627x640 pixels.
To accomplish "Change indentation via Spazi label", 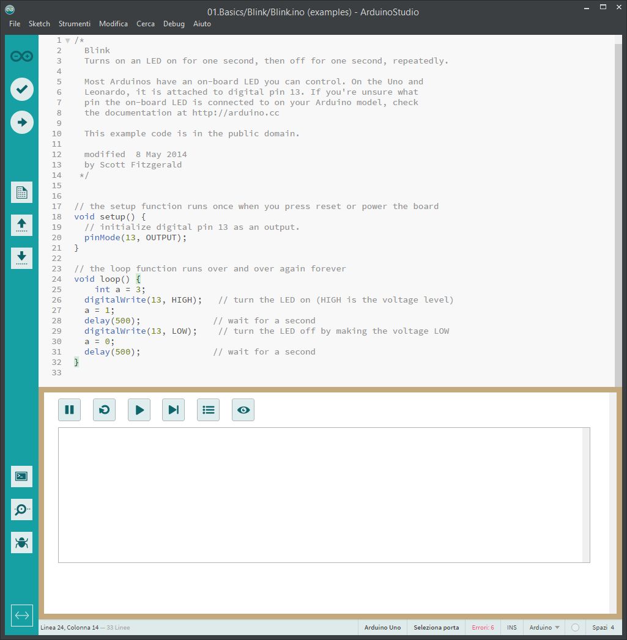I will tap(599, 627).
